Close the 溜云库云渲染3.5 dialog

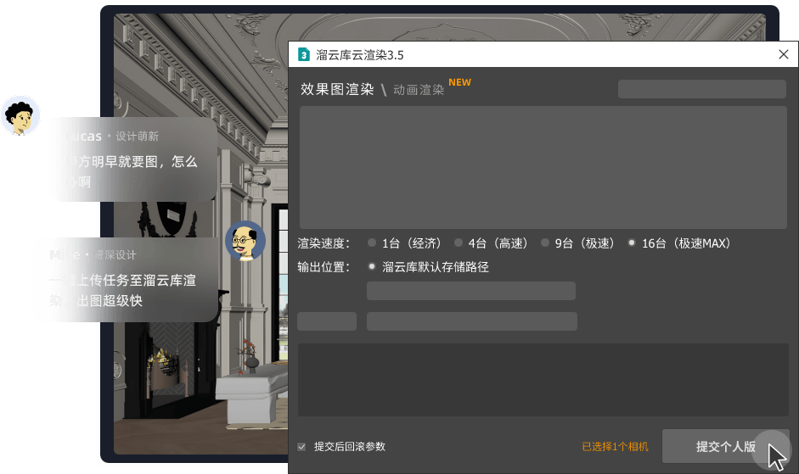(x=784, y=55)
